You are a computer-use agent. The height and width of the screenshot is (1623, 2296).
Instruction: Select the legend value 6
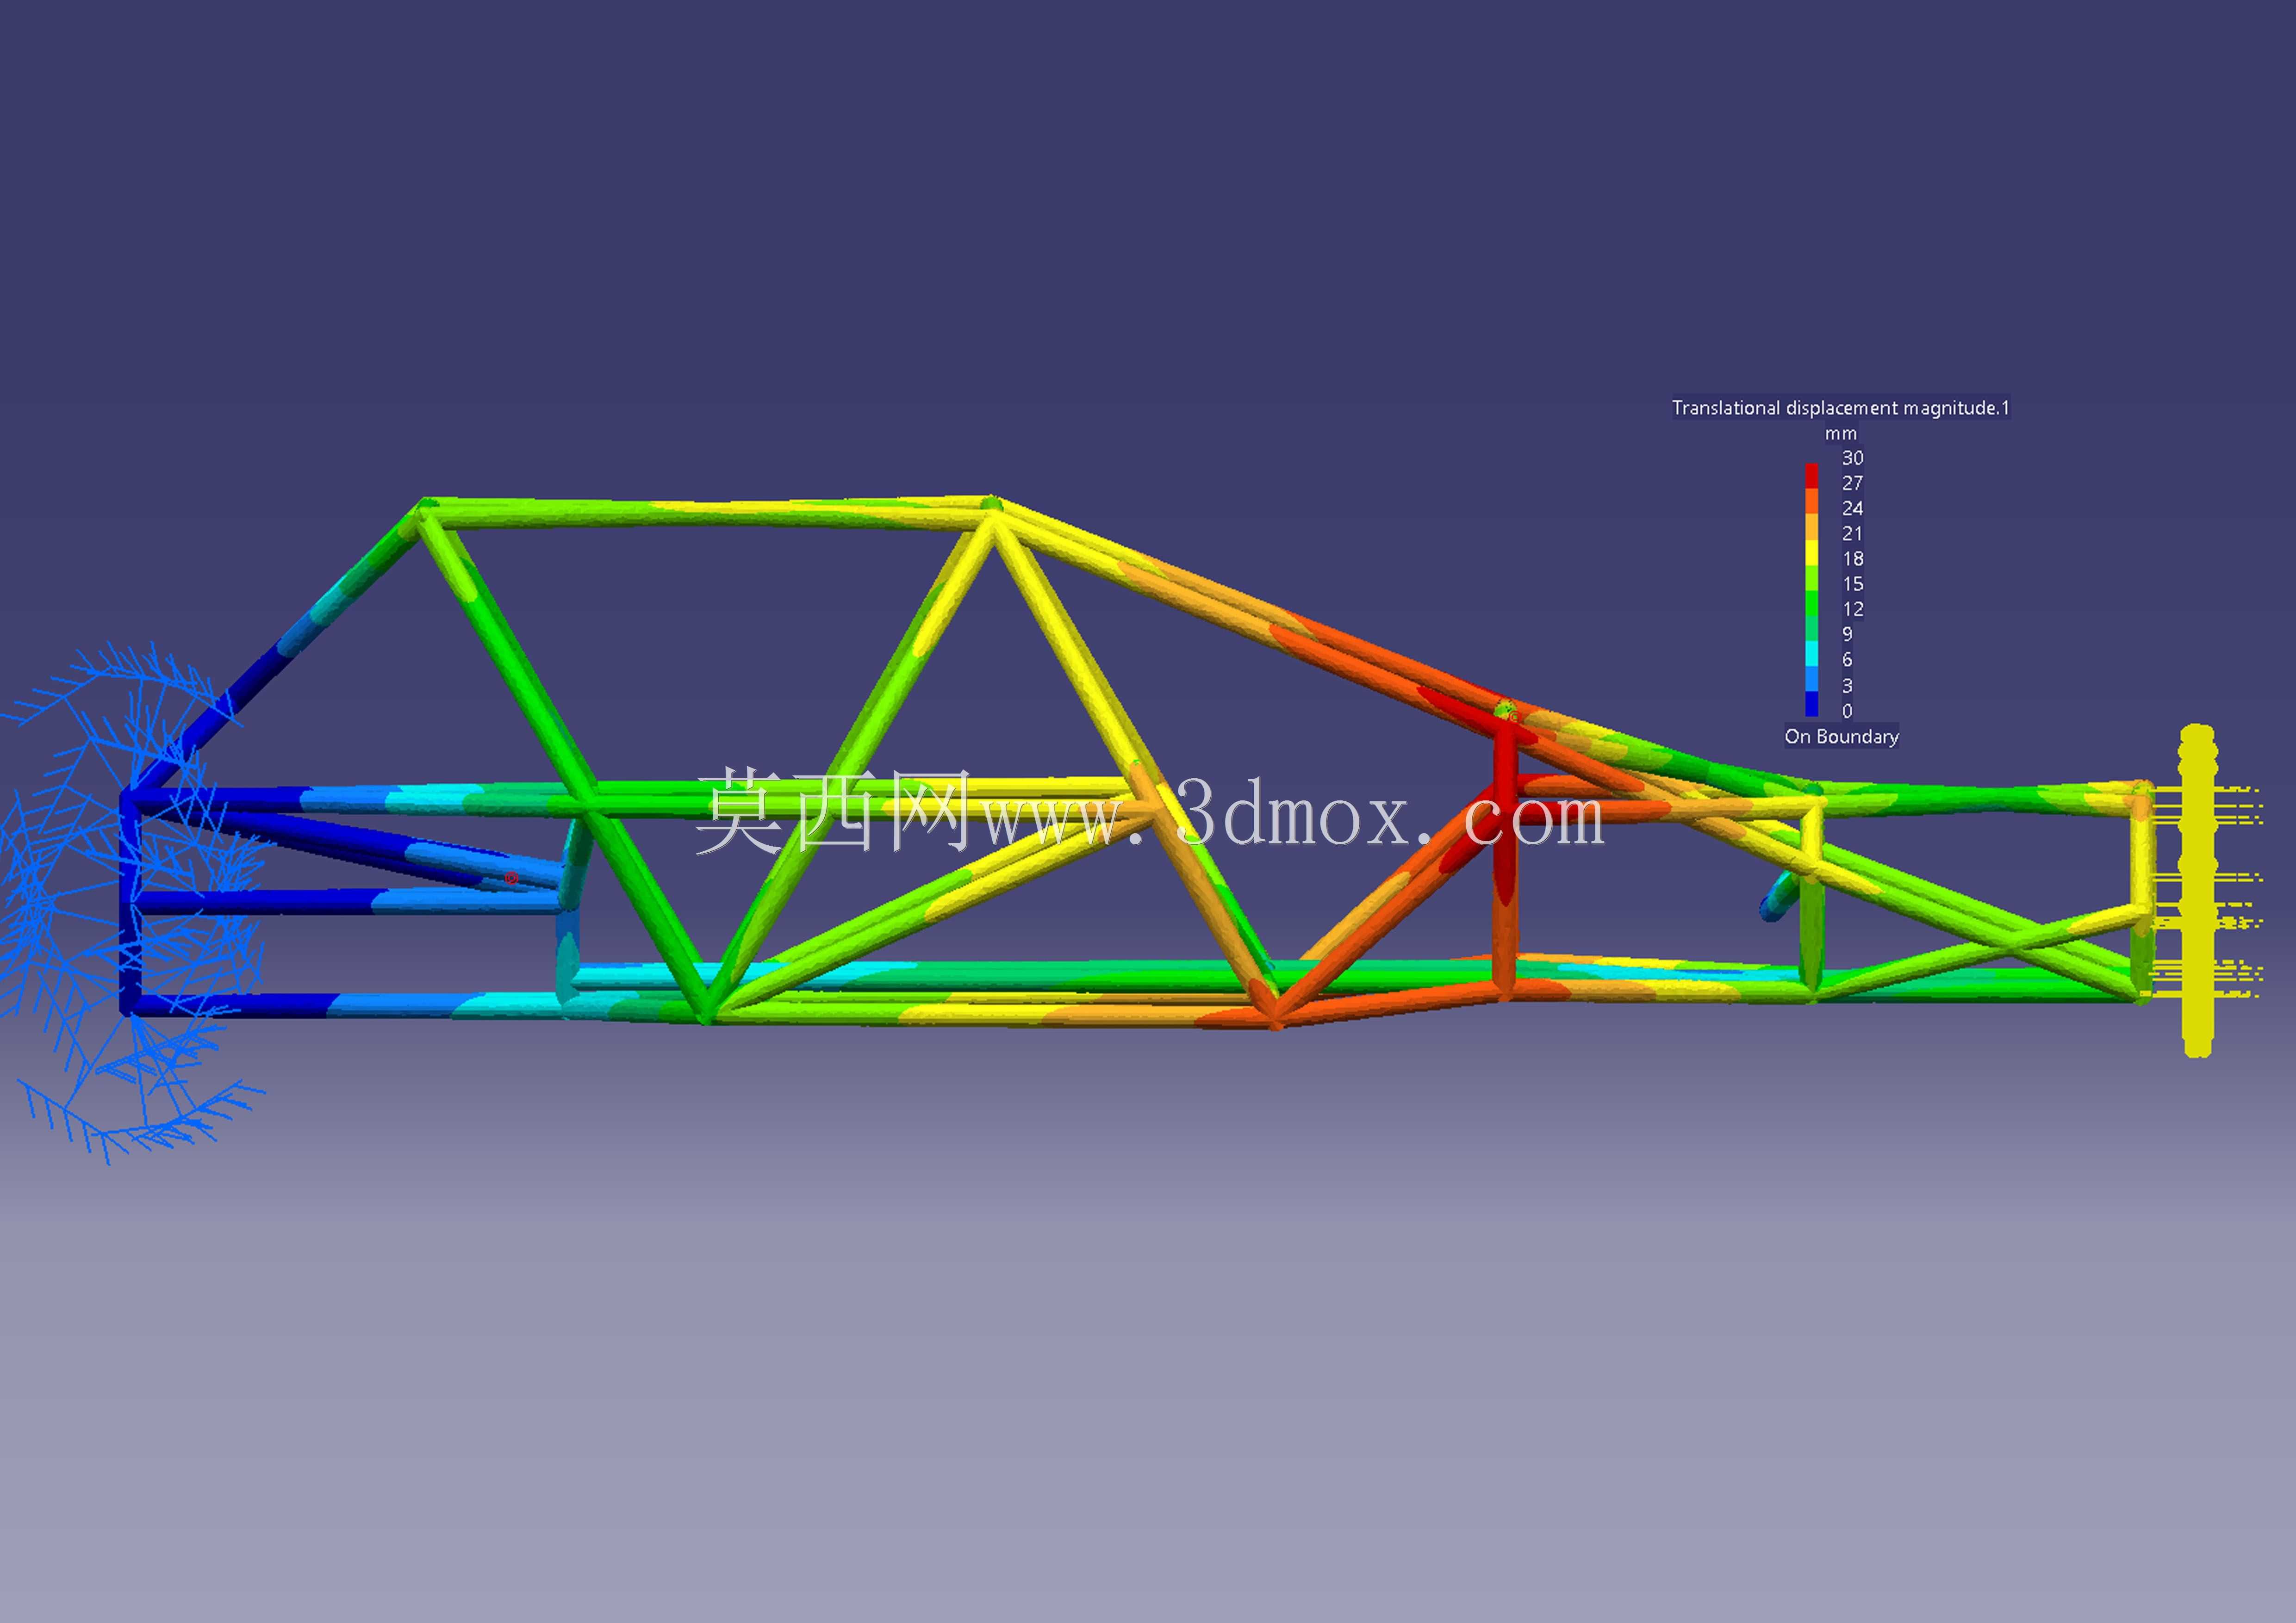pos(1847,660)
